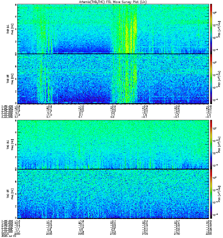Click the '2120' time label on the bottom axis
The height and width of the screenshot is (238, 223).
point(145,234)
